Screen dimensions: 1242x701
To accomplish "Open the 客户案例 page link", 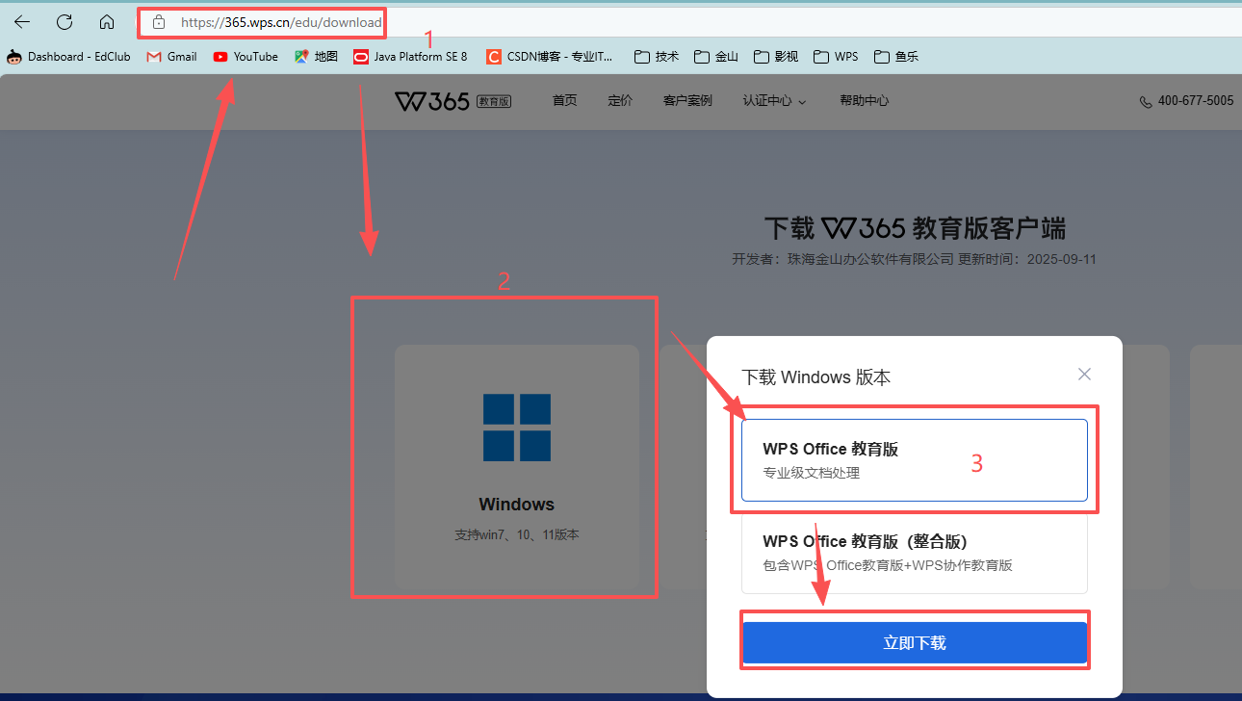I will (686, 101).
